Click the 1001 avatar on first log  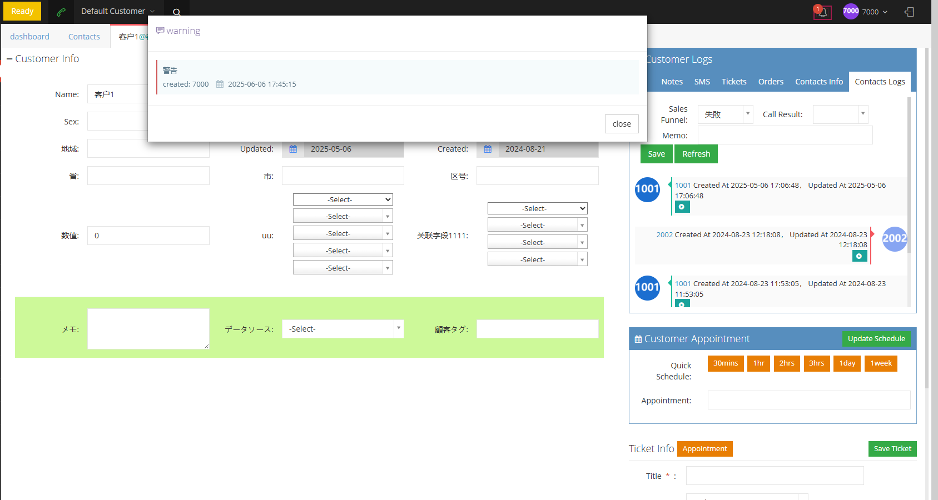(x=647, y=189)
